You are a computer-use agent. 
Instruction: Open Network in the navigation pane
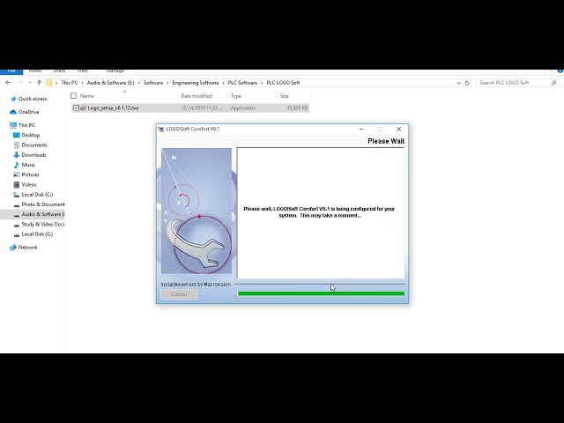point(27,248)
